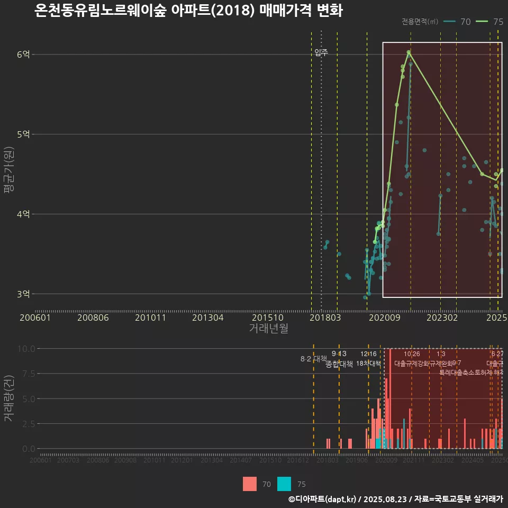
Task: Click 202405 tick label on volume chart
Action: pyautogui.click(x=473, y=460)
